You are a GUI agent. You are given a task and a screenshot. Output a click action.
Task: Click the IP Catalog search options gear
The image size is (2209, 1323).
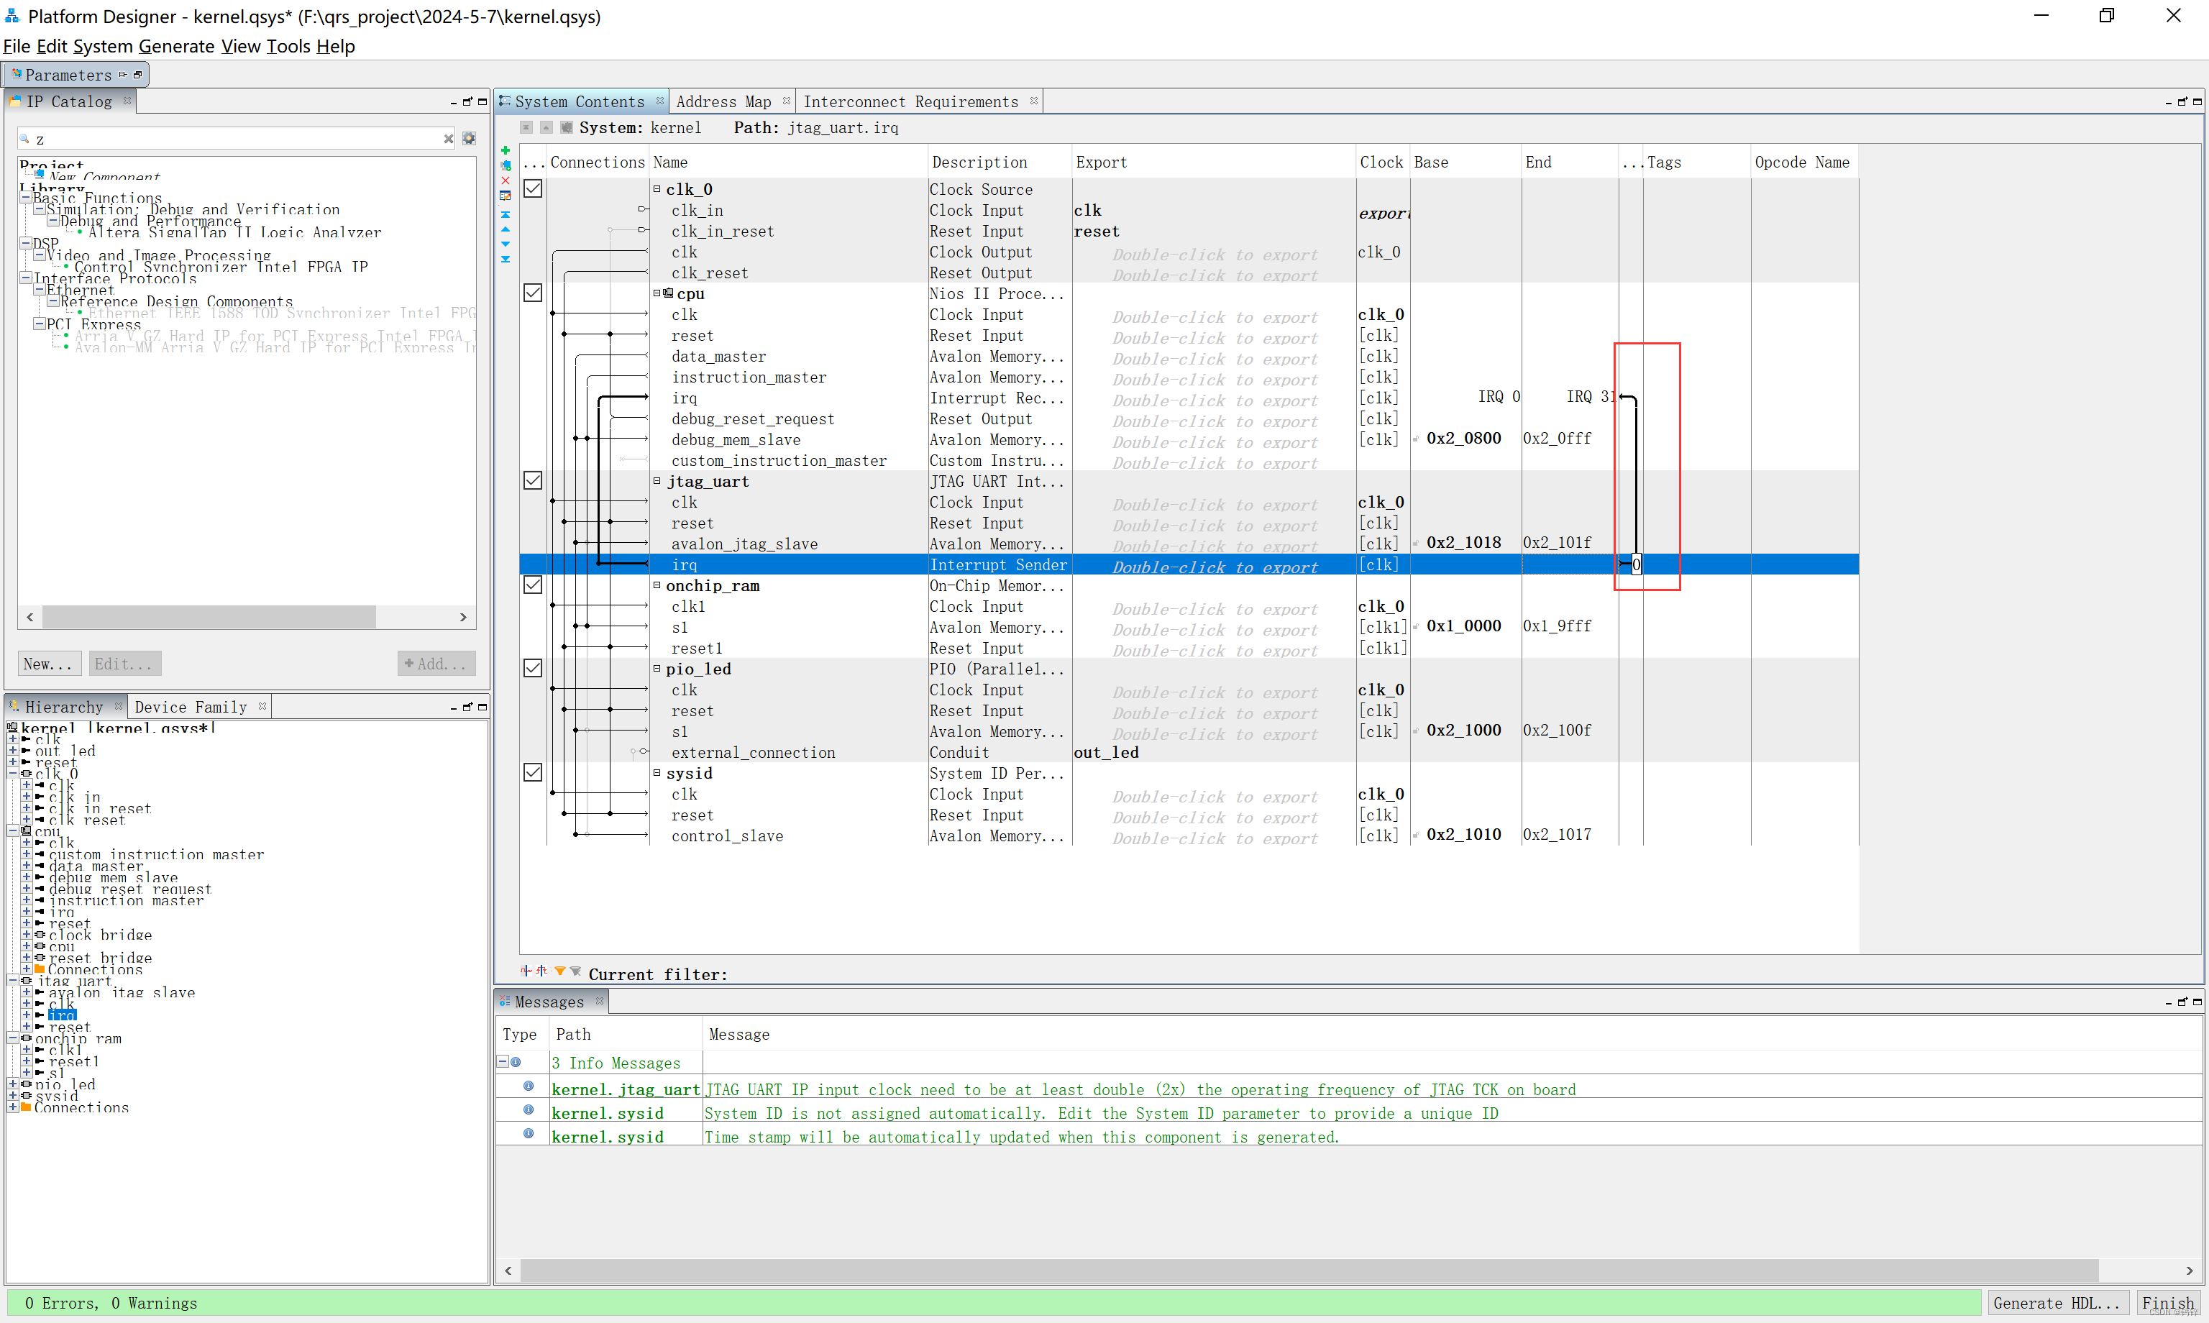coord(469,138)
